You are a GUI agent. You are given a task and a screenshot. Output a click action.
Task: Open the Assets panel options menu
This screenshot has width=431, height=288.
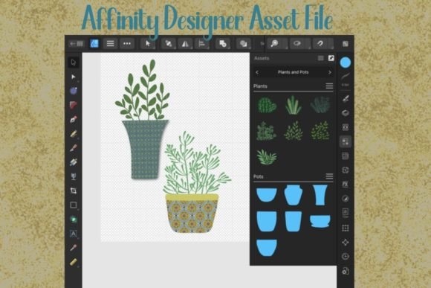click(x=321, y=58)
